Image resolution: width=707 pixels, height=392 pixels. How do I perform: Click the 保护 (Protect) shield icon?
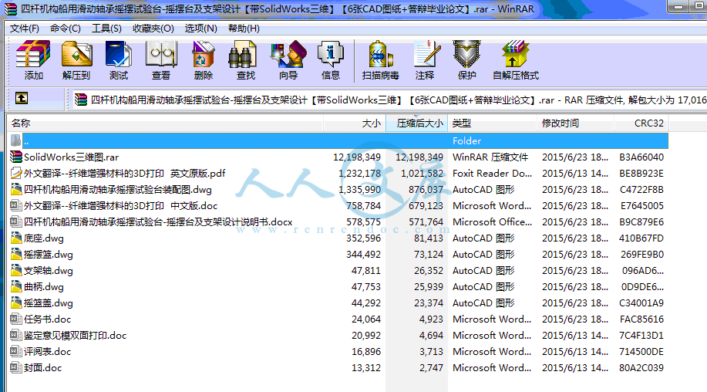click(x=467, y=54)
